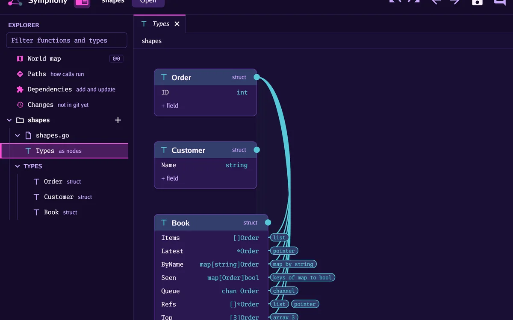The width and height of the screenshot is (513, 320).
Task: Click the 'map[Order]bool' type
Action: point(233,277)
